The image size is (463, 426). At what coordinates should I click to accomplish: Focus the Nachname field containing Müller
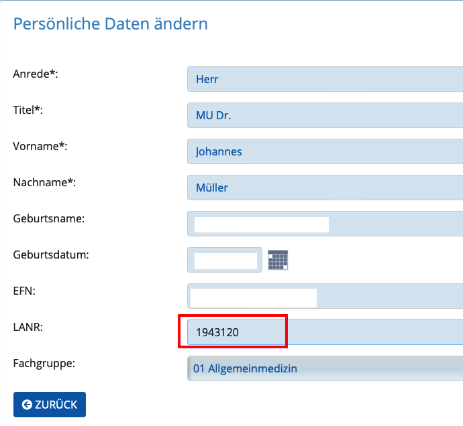pos(325,188)
